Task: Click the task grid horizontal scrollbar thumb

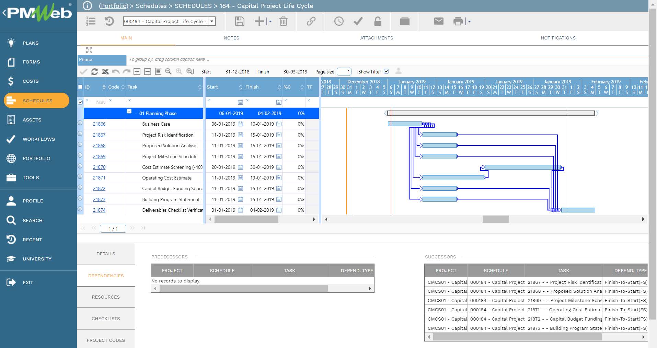Action: point(246,219)
